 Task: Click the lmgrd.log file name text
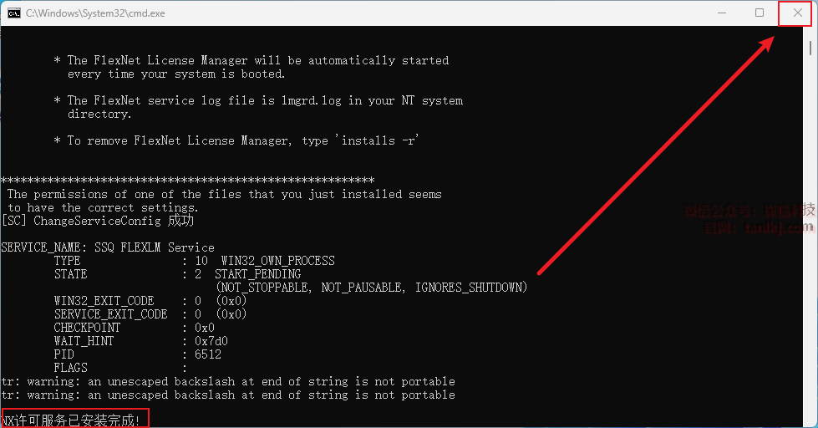pyautogui.click(x=302, y=100)
